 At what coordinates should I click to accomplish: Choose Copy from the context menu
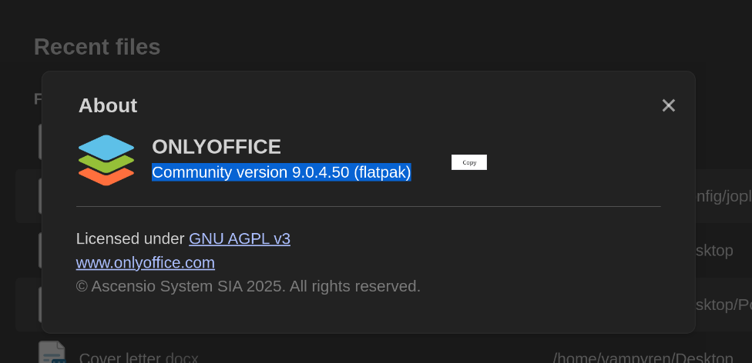coord(468,162)
